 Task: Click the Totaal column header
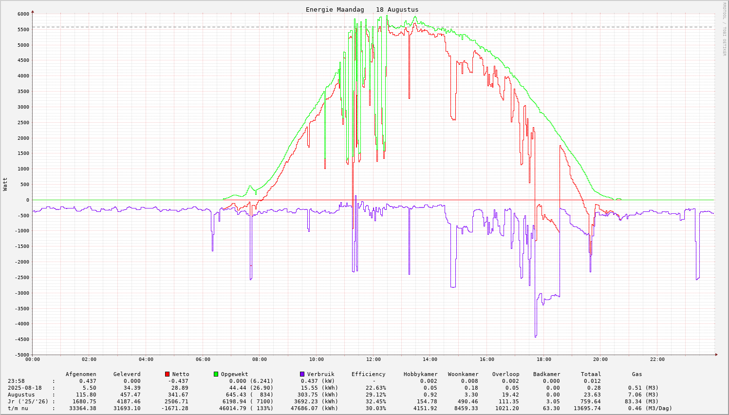pyautogui.click(x=591, y=374)
